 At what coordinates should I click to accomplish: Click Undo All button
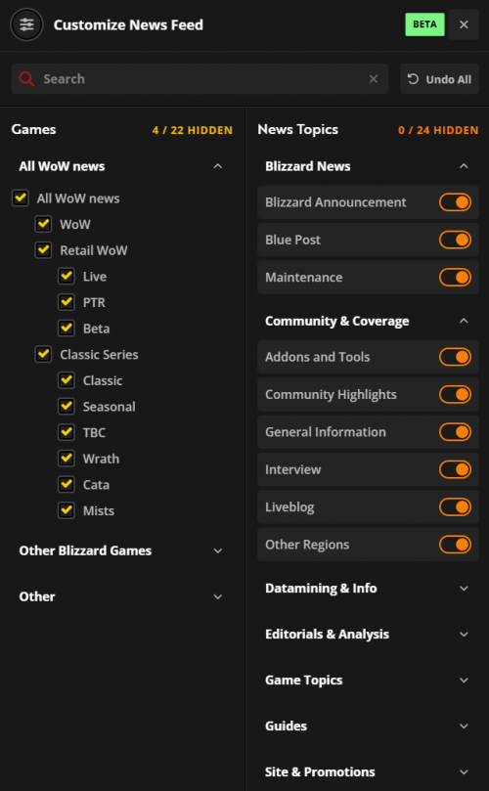(x=439, y=79)
